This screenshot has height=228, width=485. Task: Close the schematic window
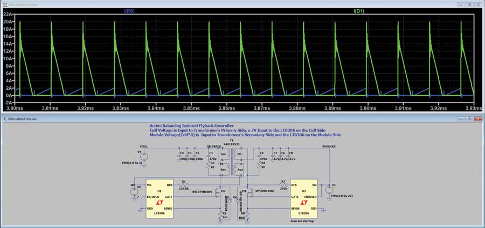pyautogui.click(x=479, y=118)
